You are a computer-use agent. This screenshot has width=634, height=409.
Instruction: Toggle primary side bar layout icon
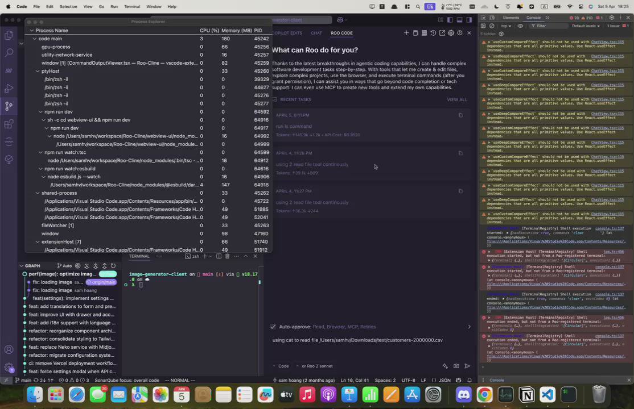[450, 20]
